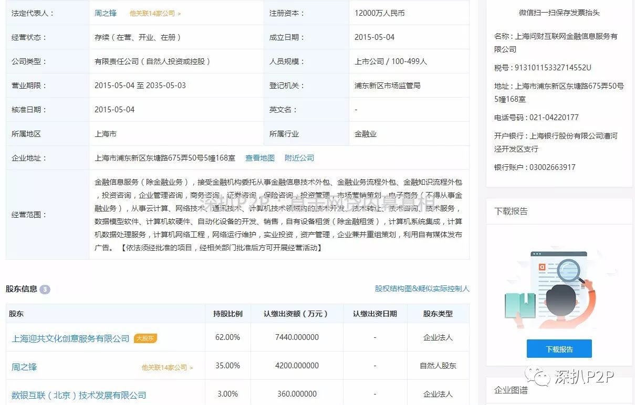Select phone number 021-04220177
Screen dimensions: 635x405
[x=554, y=118]
